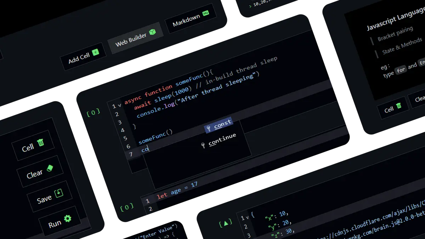Choose the continue autocomplete suggestion
This screenshot has height=239, width=425.
(218, 141)
